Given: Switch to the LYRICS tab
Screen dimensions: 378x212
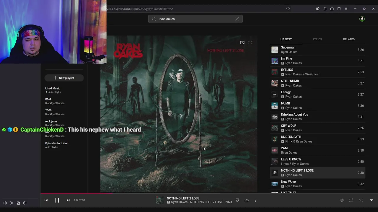Looking at the screenshot, I should (x=317, y=39).
